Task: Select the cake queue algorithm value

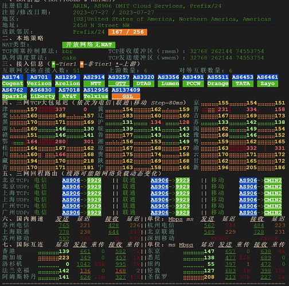Action: pos(69,58)
